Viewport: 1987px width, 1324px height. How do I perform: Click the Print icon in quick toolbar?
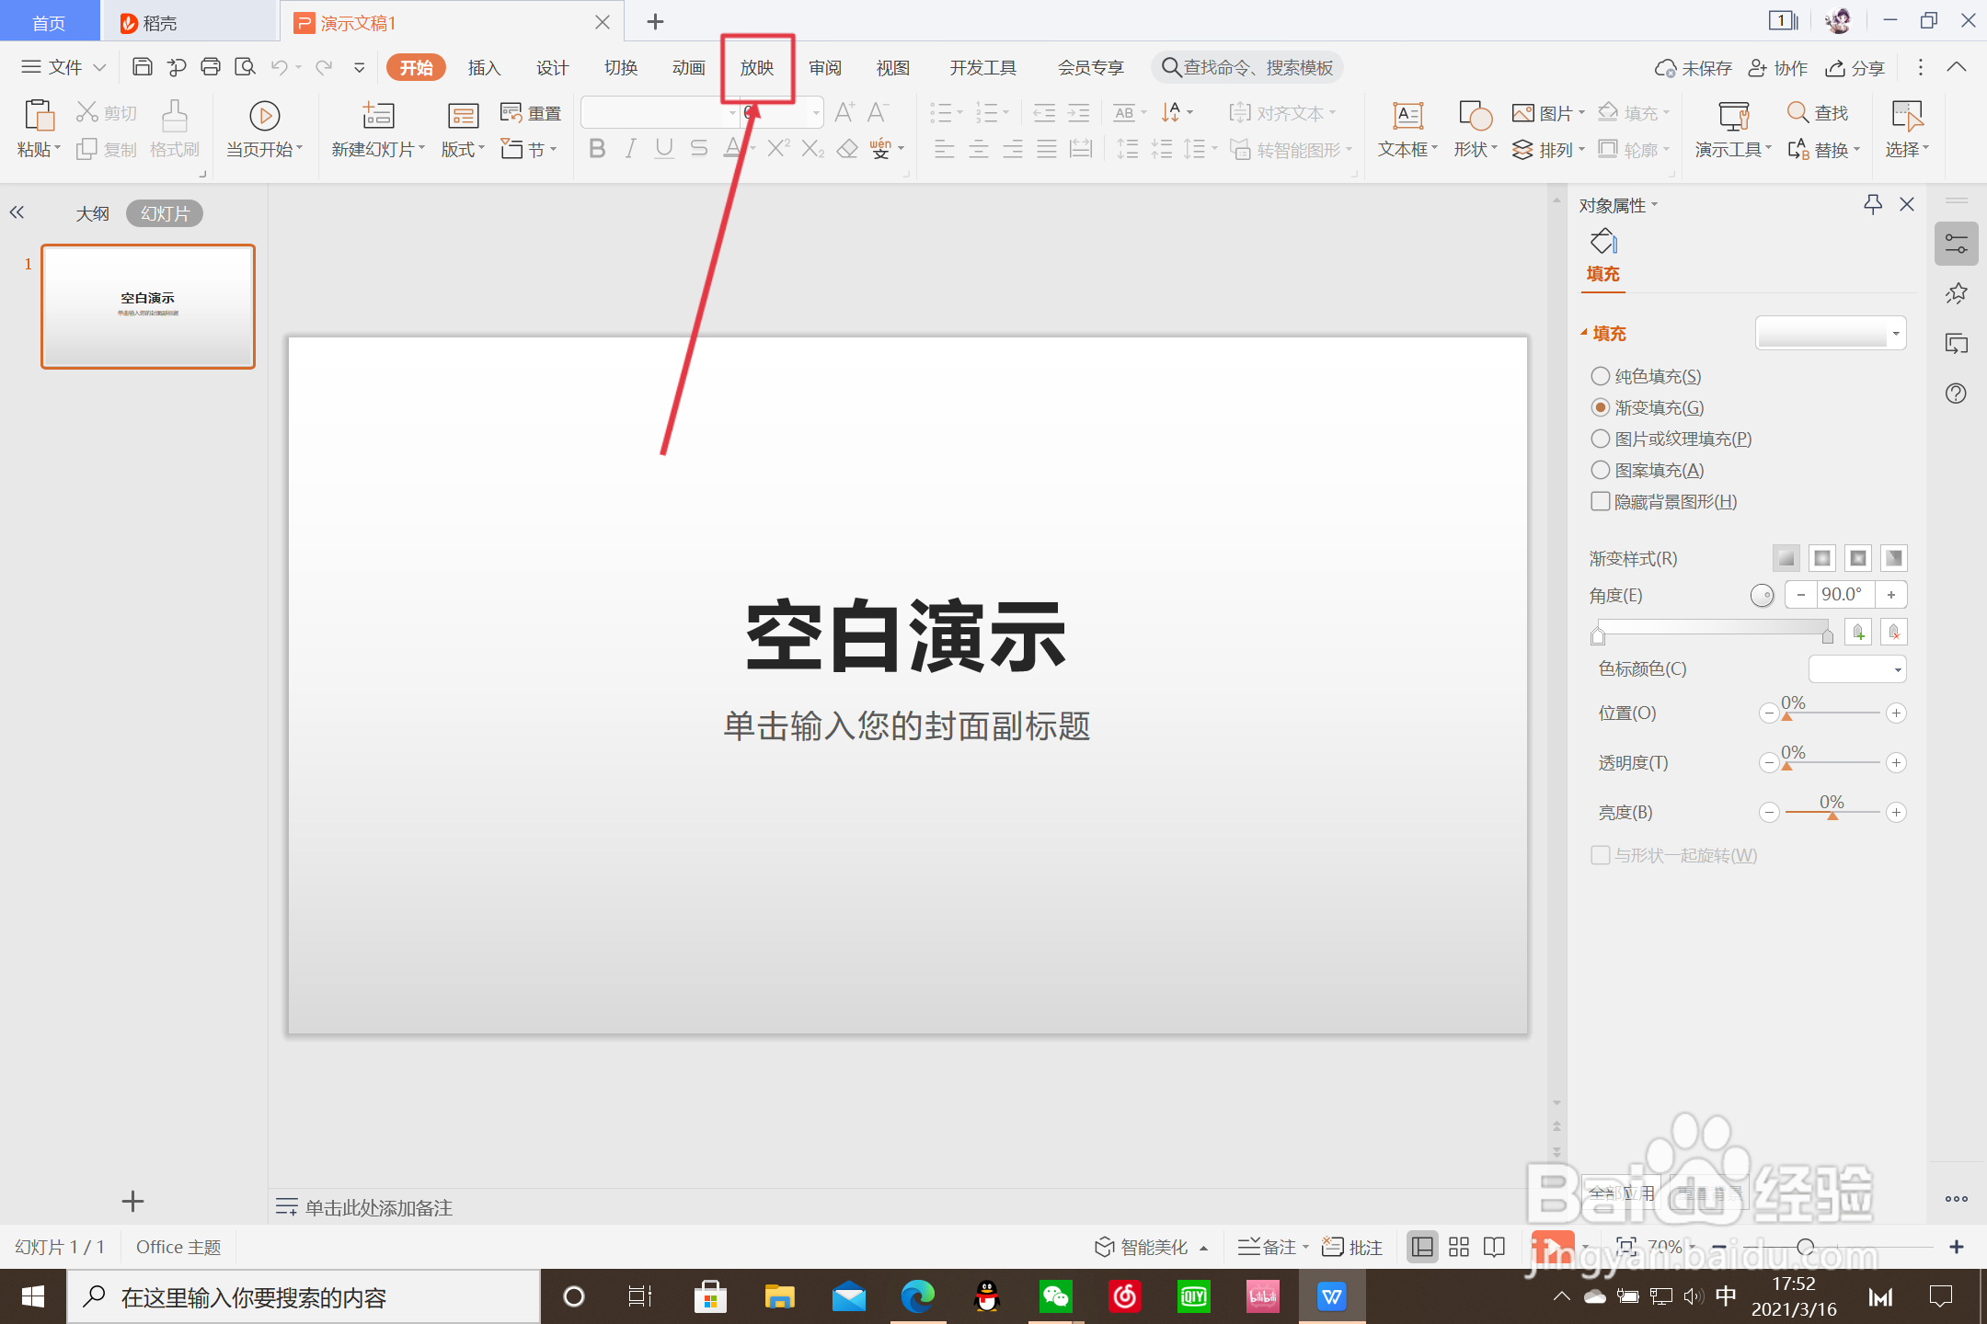point(211,67)
